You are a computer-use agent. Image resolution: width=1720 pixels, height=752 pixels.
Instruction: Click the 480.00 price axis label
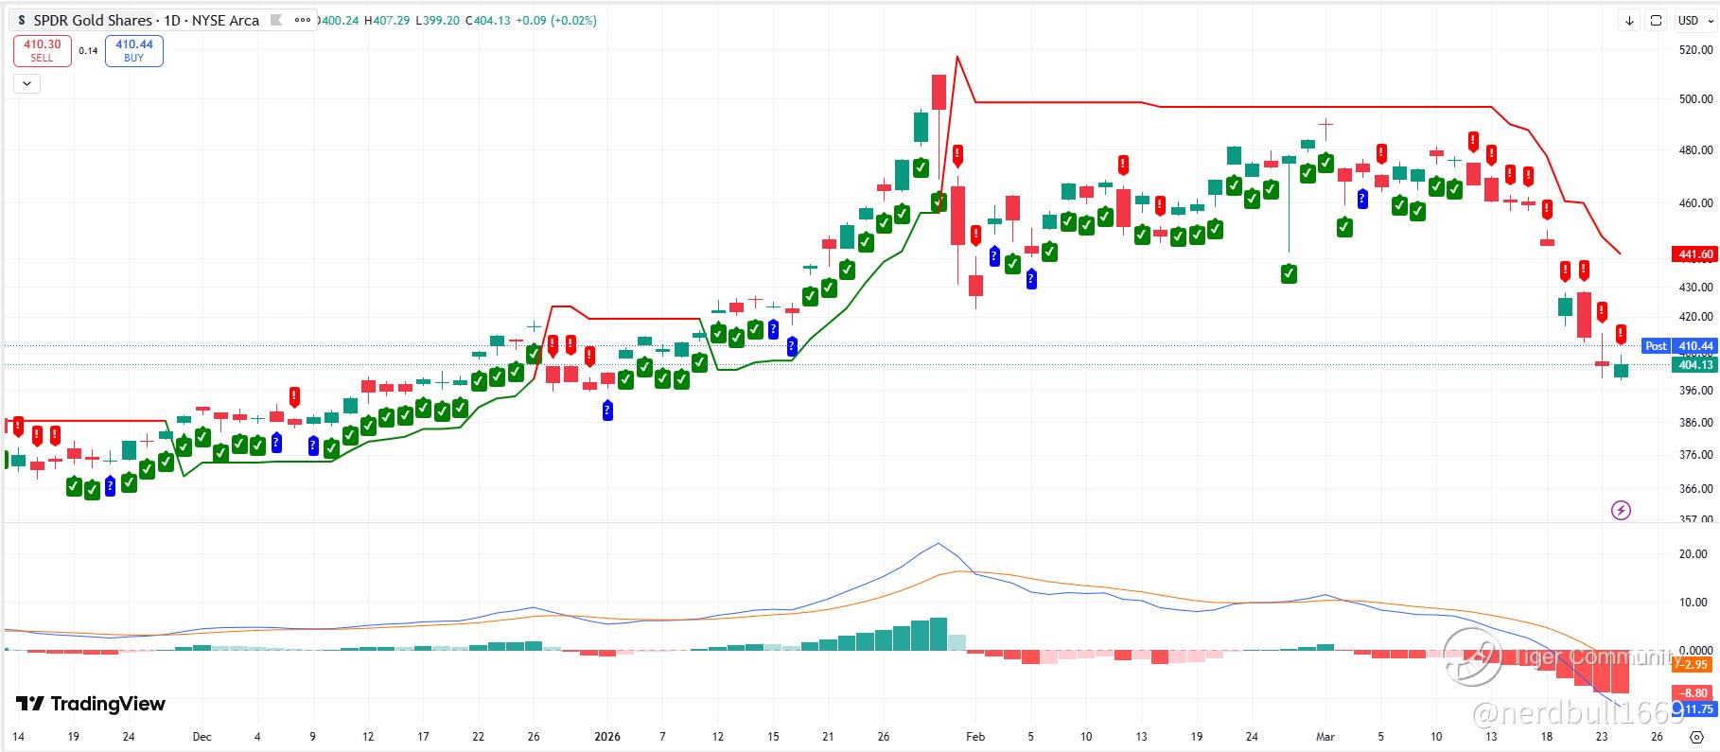(x=1695, y=149)
